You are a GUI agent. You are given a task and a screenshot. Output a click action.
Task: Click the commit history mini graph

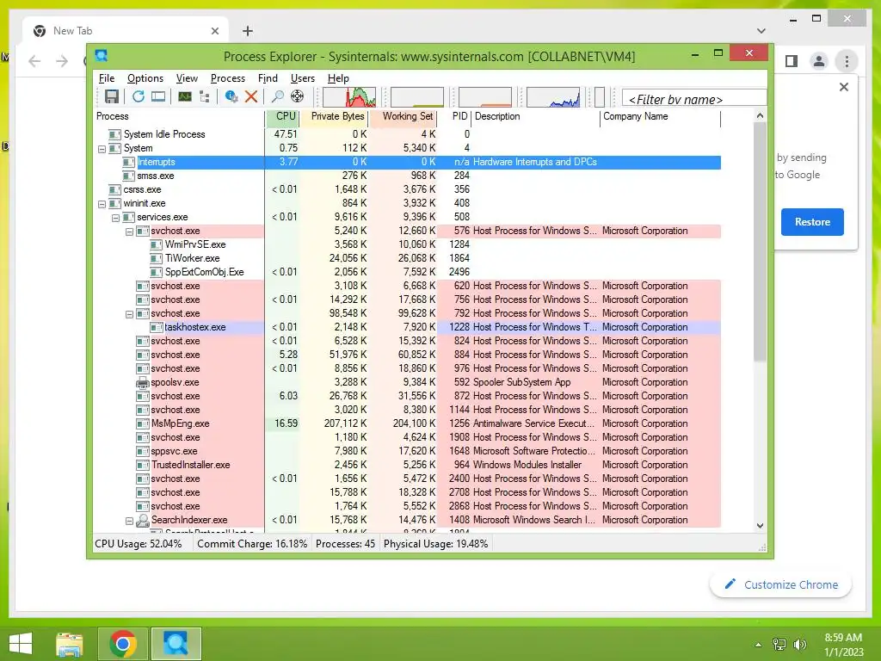(417, 97)
